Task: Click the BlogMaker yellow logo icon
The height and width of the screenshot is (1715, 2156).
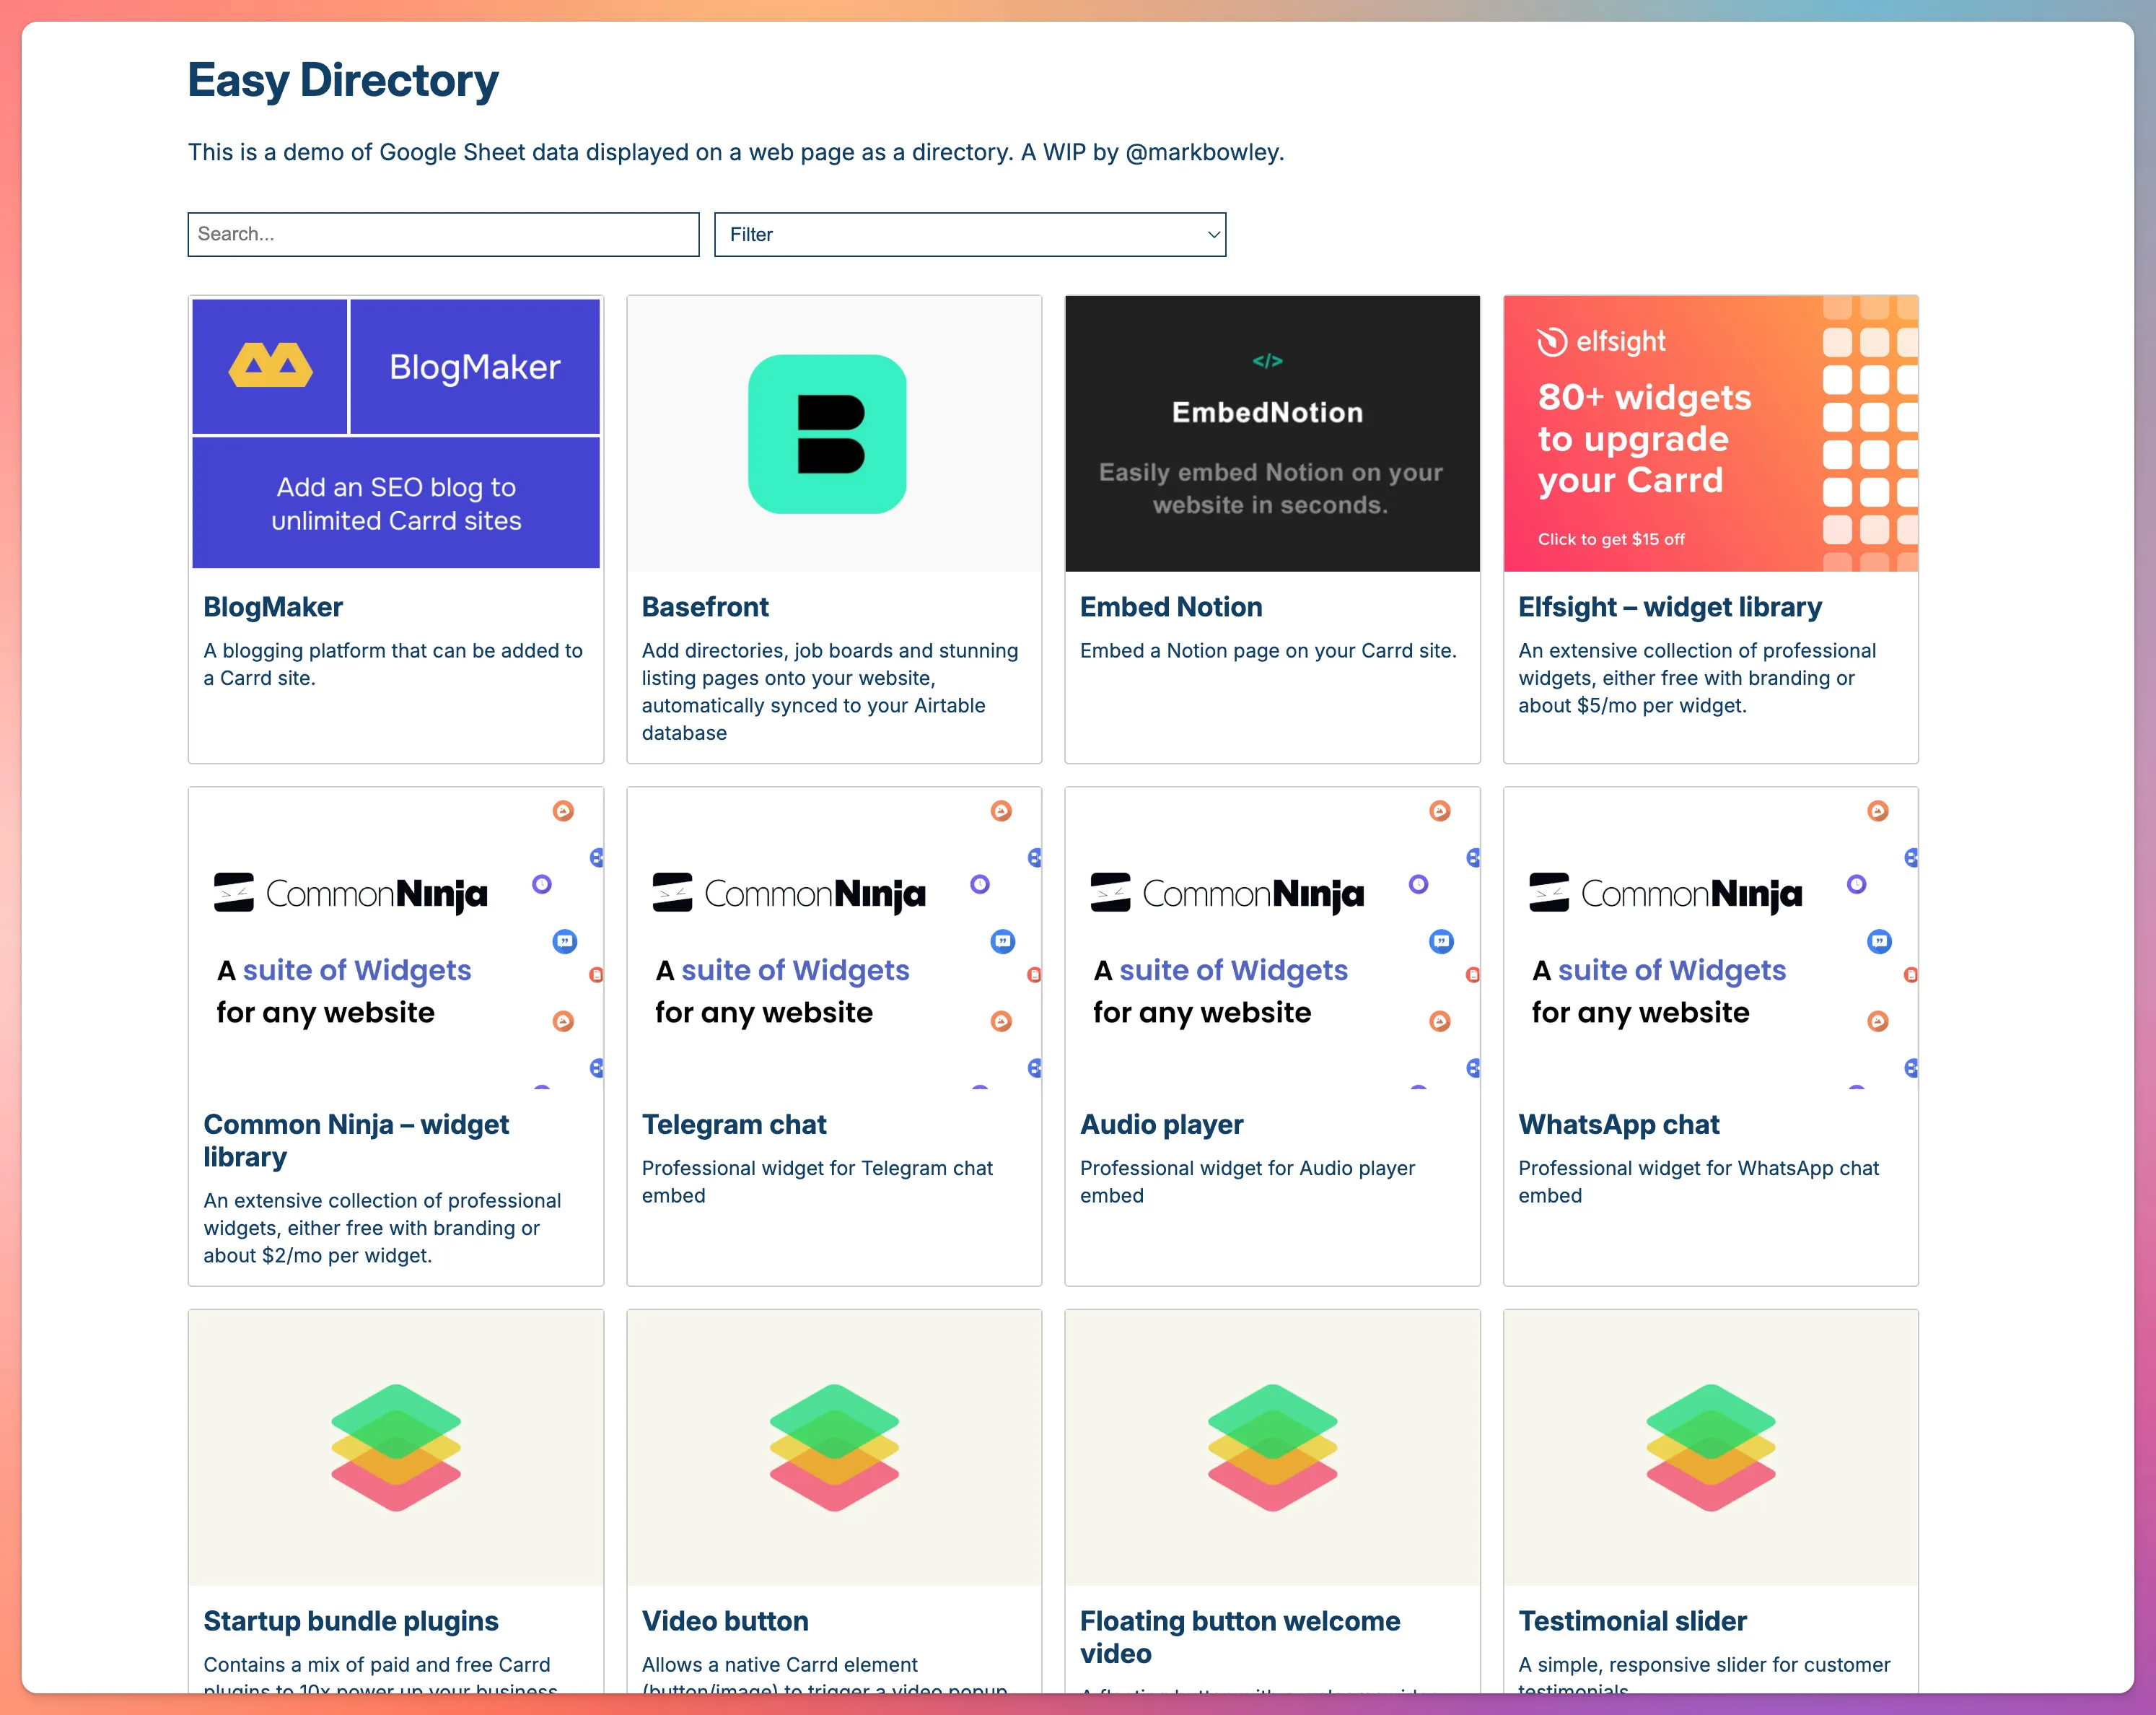Action: click(270, 365)
